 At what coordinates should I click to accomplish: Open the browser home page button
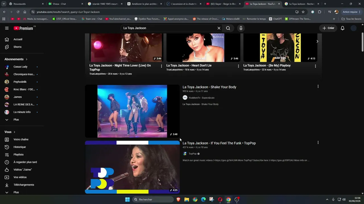tap(25, 12)
